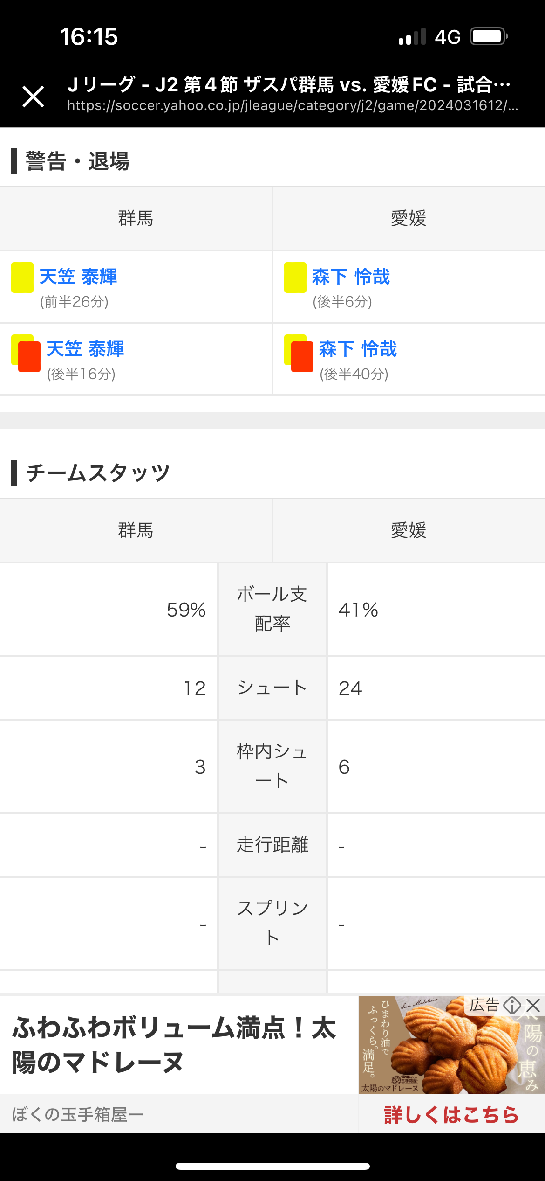The image size is (545, 1181).
Task: Tap yellow card icon beside 天笠 泰輝
Action: click(22, 278)
